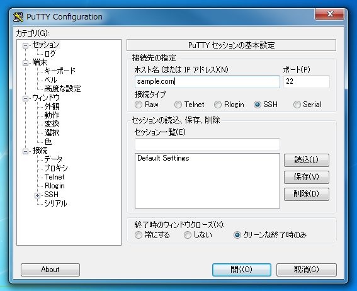Select the 接続 category
The width and height of the screenshot is (357, 291).
pos(40,151)
